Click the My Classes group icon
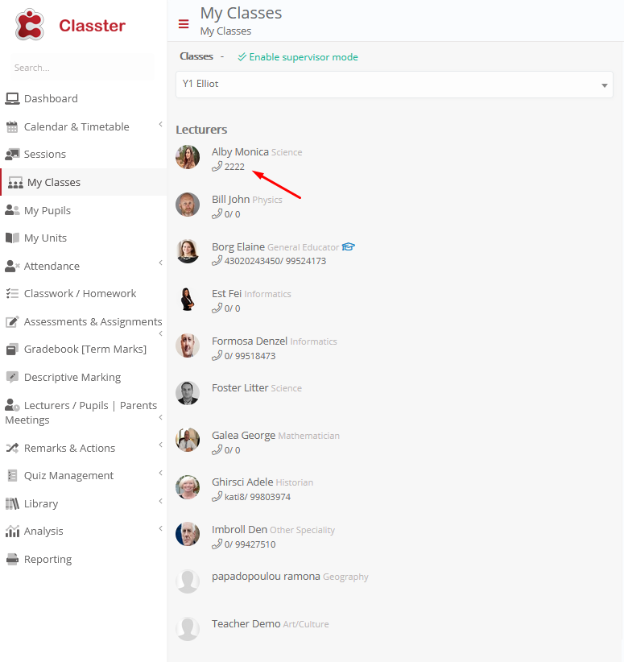This screenshot has height=662, width=624. (15, 183)
